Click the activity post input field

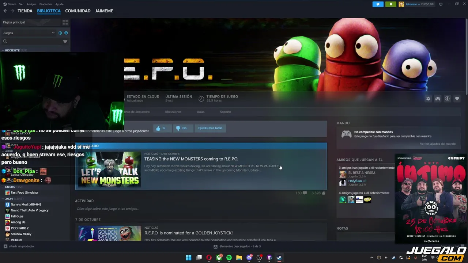[200, 209]
